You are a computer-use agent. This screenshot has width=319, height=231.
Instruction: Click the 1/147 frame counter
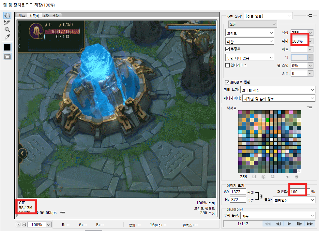(x=243, y=224)
